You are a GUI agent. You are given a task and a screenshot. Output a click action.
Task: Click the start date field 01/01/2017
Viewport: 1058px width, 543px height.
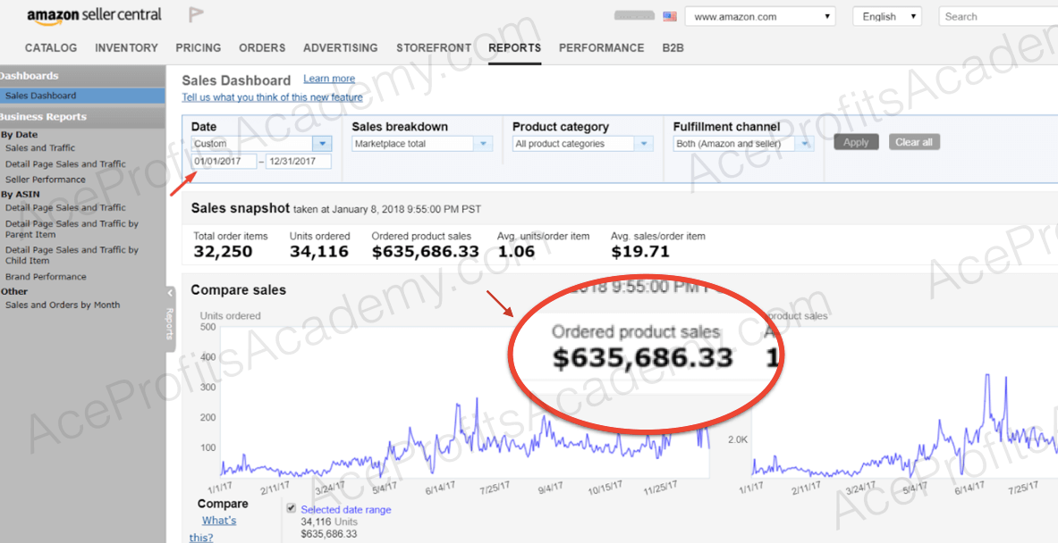click(x=224, y=162)
